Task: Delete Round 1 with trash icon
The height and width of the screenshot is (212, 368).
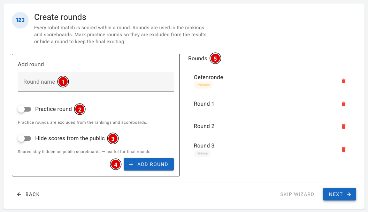Action: pos(343,104)
